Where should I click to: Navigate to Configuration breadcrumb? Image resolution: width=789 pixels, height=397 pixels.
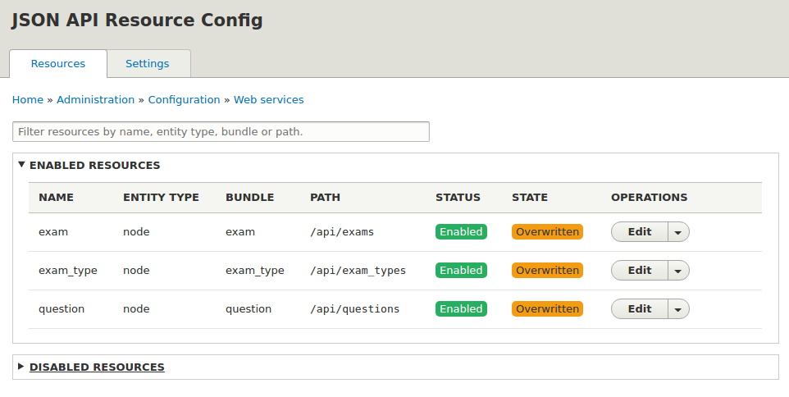point(185,100)
